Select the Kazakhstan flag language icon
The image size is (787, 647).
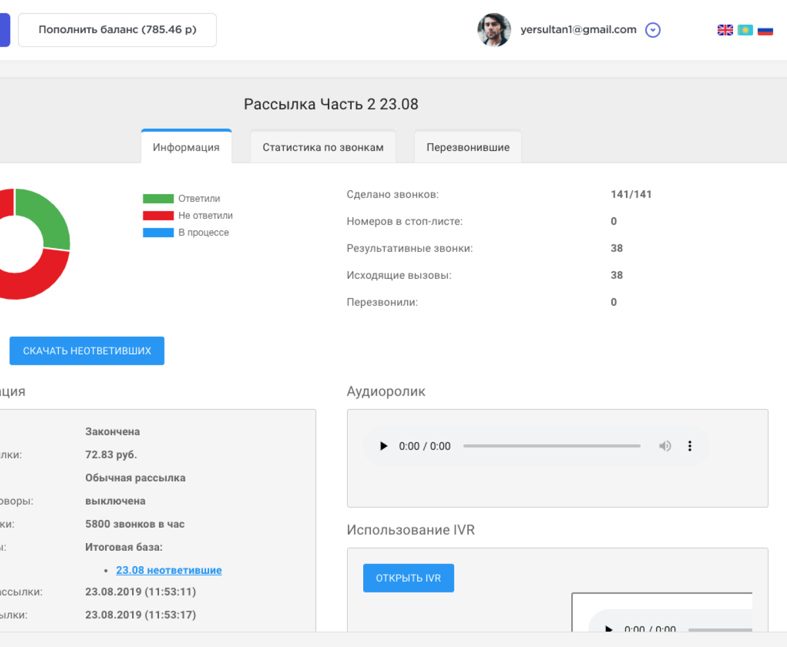pyautogui.click(x=745, y=30)
